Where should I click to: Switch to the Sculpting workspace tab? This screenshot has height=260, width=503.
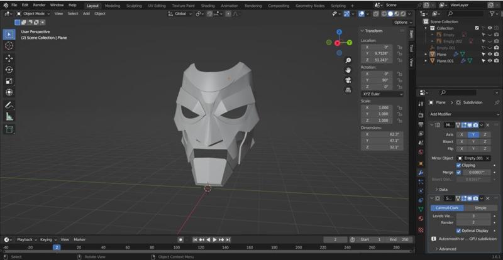click(134, 6)
